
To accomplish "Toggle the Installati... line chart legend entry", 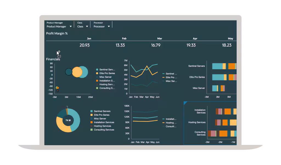I will click(x=169, y=119).
